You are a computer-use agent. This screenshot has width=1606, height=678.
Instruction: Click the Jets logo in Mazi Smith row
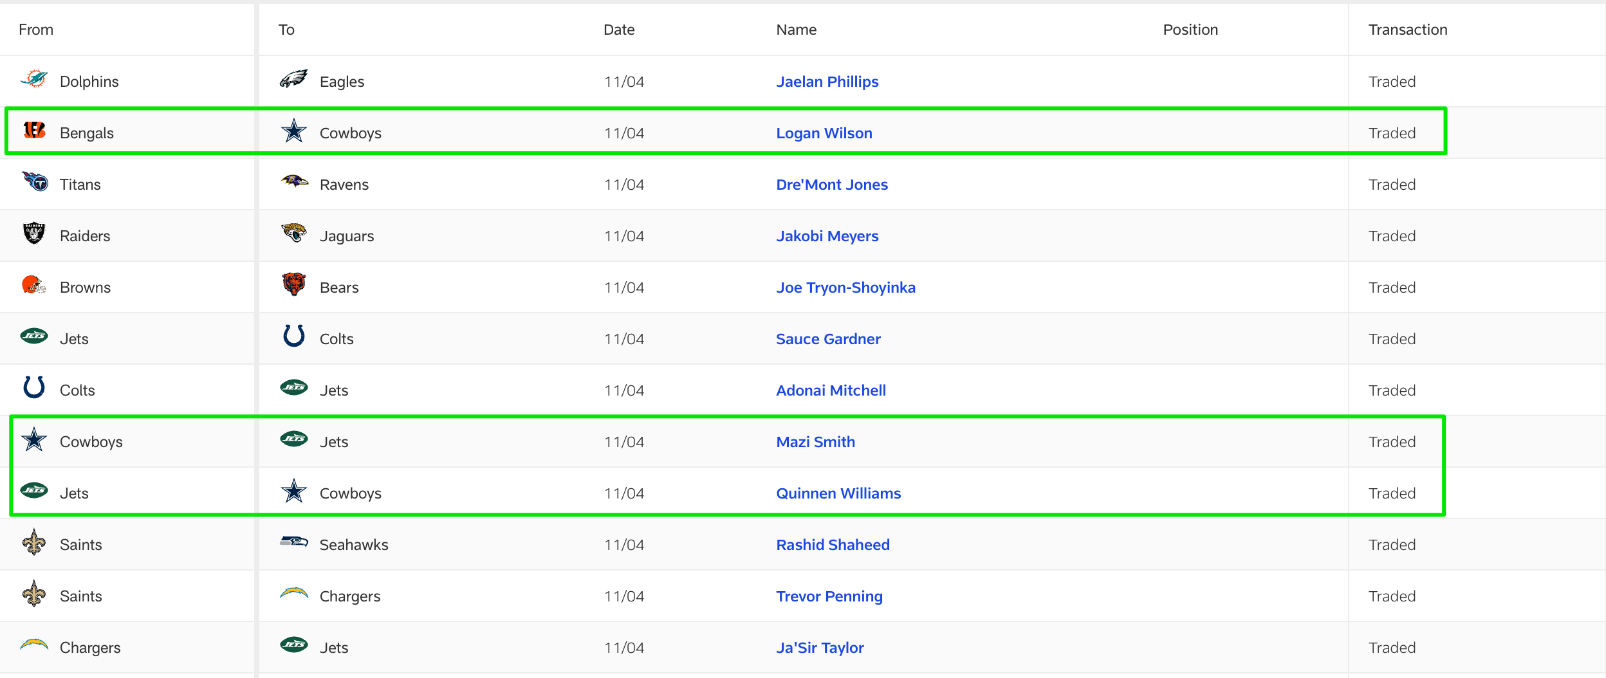294,439
